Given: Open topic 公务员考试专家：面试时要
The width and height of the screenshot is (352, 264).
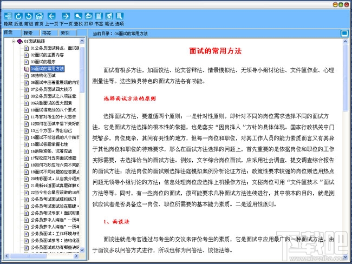Looking at the screenshot, I should click(x=55, y=213).
